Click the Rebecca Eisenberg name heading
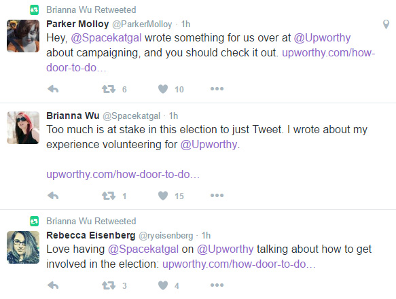The image size is (396, 299). coord(91,235)
